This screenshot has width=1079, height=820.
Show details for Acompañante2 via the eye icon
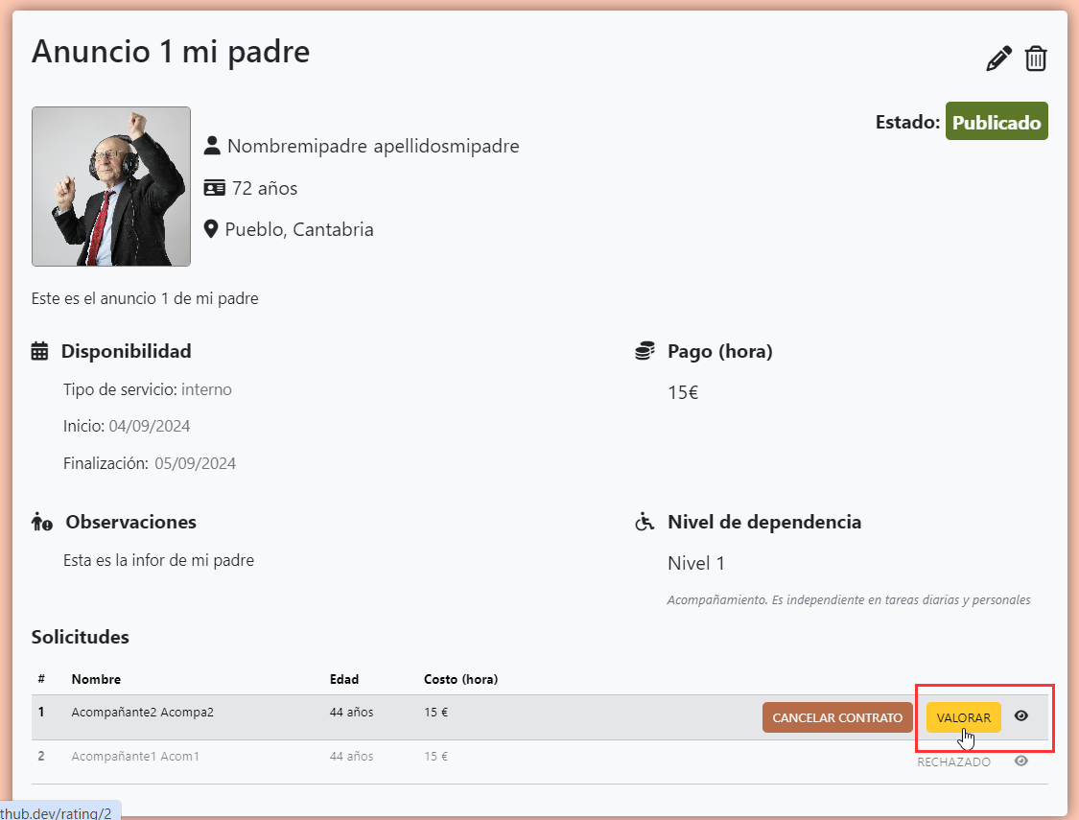tap(1020, 716)
